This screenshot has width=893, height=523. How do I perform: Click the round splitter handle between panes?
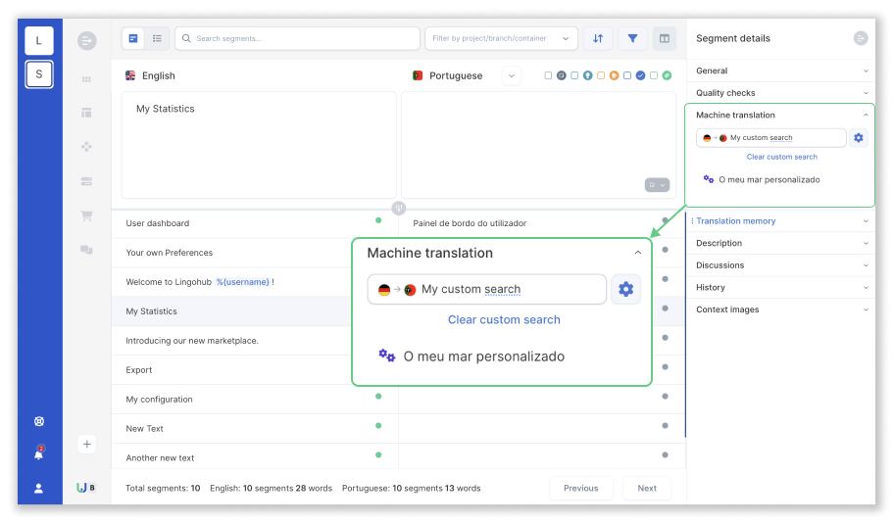(x=399, y=208)
